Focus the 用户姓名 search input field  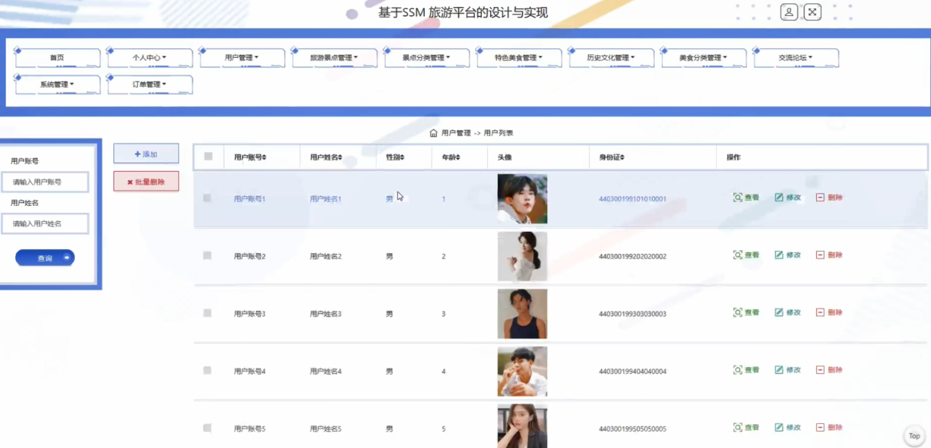(45, 224)
